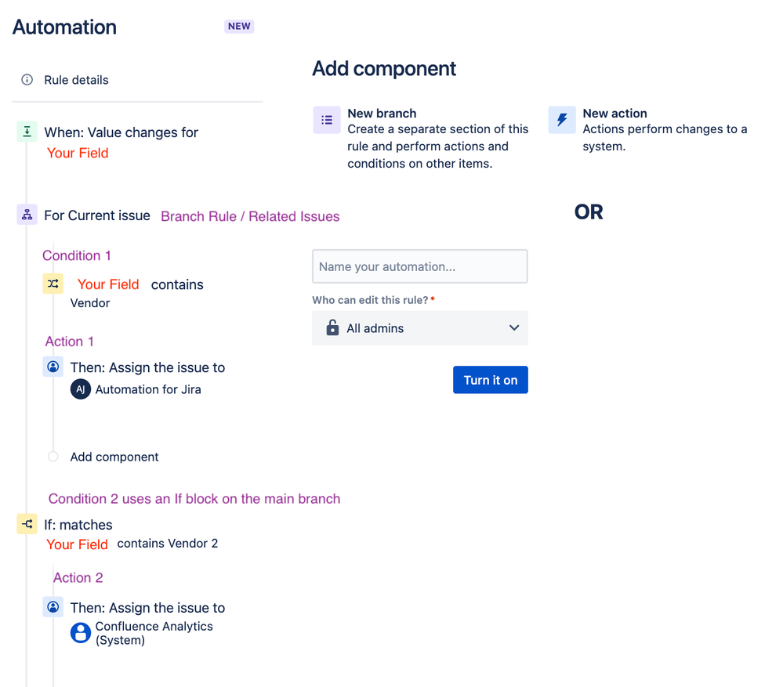Click the second Assign issue action icon
783x687 pixels.
(x=53, y=607)
